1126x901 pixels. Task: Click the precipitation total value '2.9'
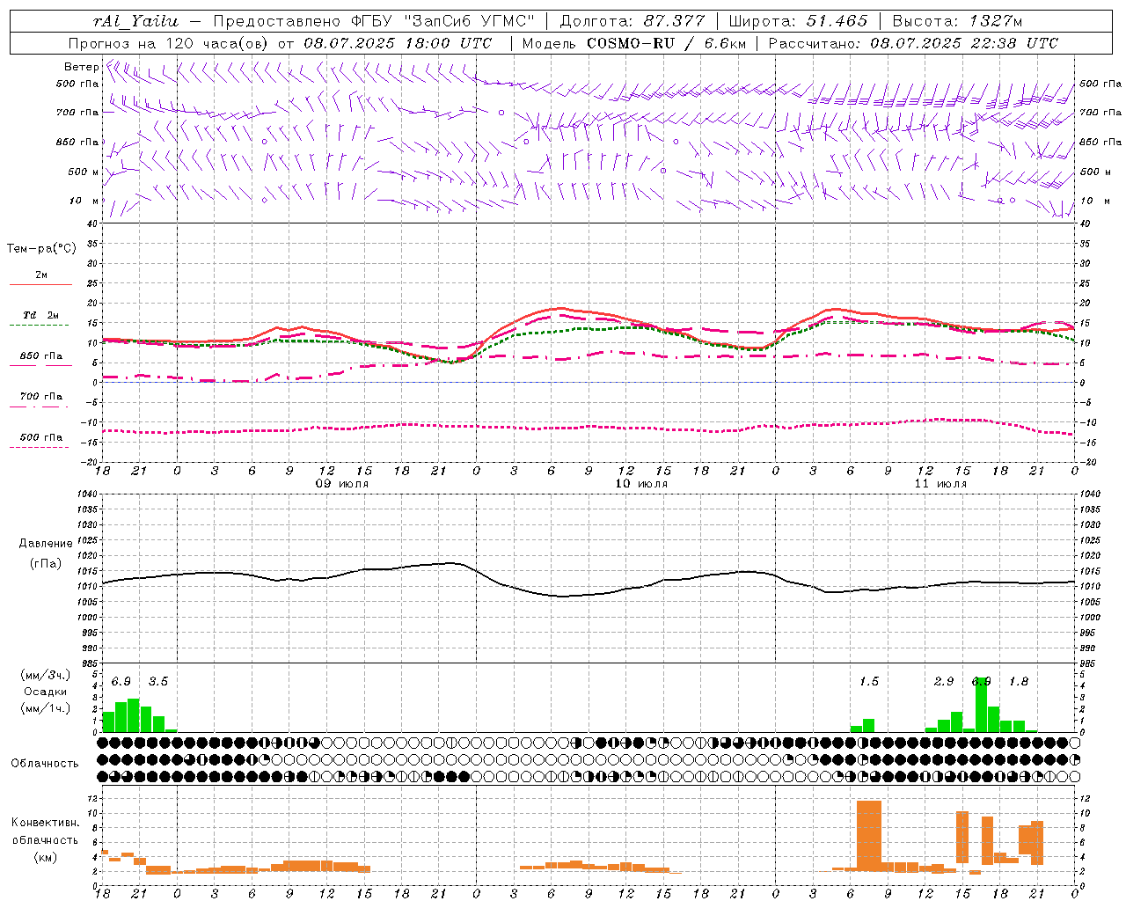point(944,681)
